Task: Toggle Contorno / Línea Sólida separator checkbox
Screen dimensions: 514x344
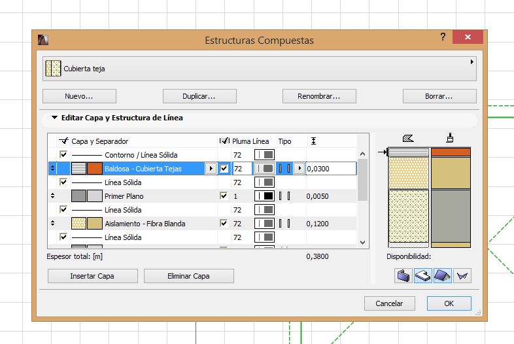Action: click(63, 155)
